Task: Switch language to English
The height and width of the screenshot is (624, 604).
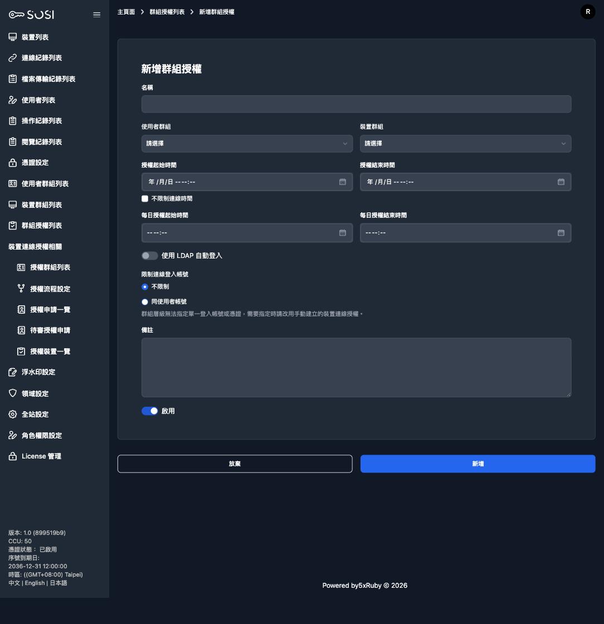Action: coord(35,583)
